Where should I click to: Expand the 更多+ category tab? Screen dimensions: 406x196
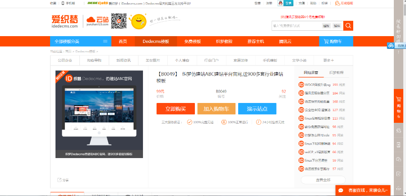tap(328, 61)
